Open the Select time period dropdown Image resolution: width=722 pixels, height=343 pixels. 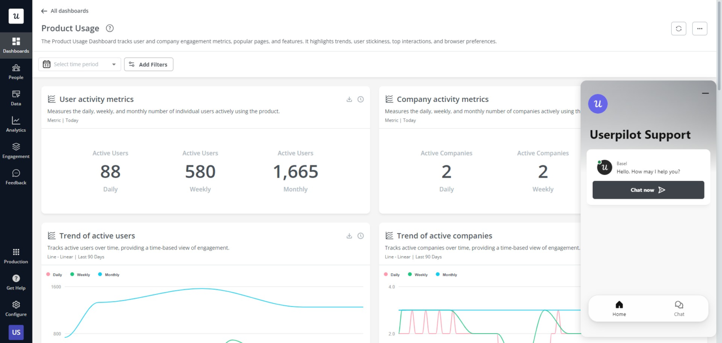[x=79, y=64]
